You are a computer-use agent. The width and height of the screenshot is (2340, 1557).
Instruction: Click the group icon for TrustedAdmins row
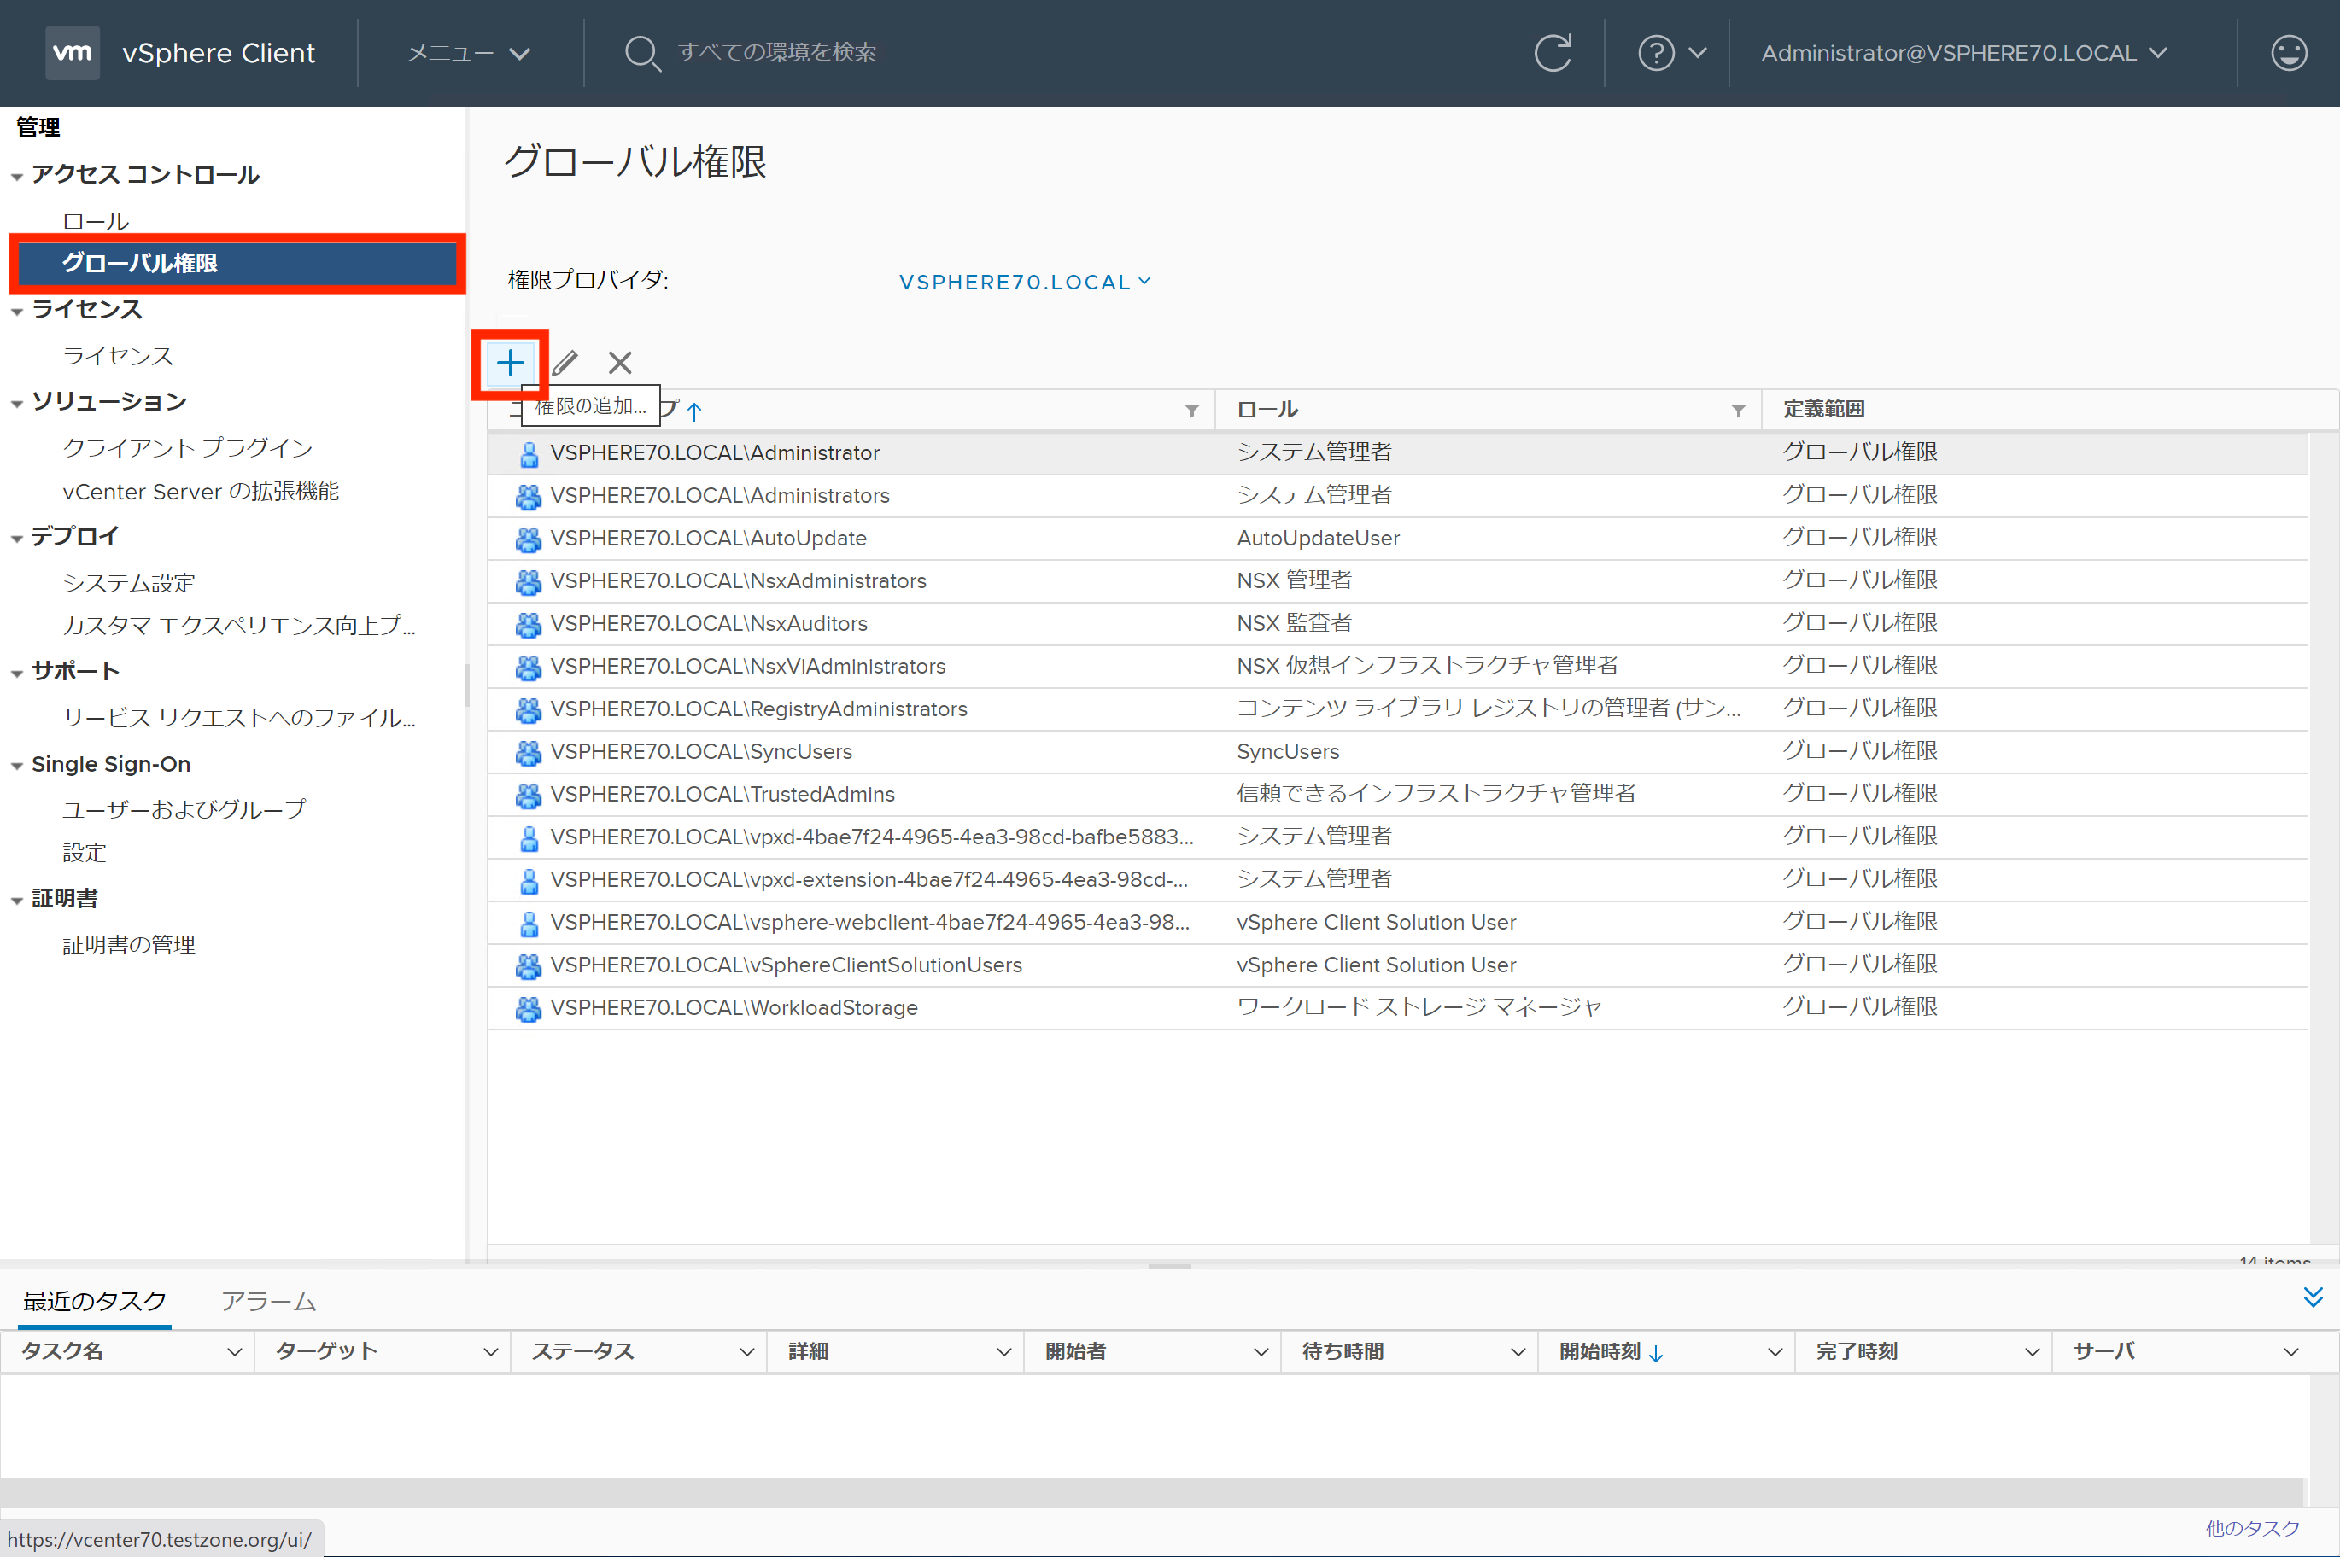click(x=529, y=796)
